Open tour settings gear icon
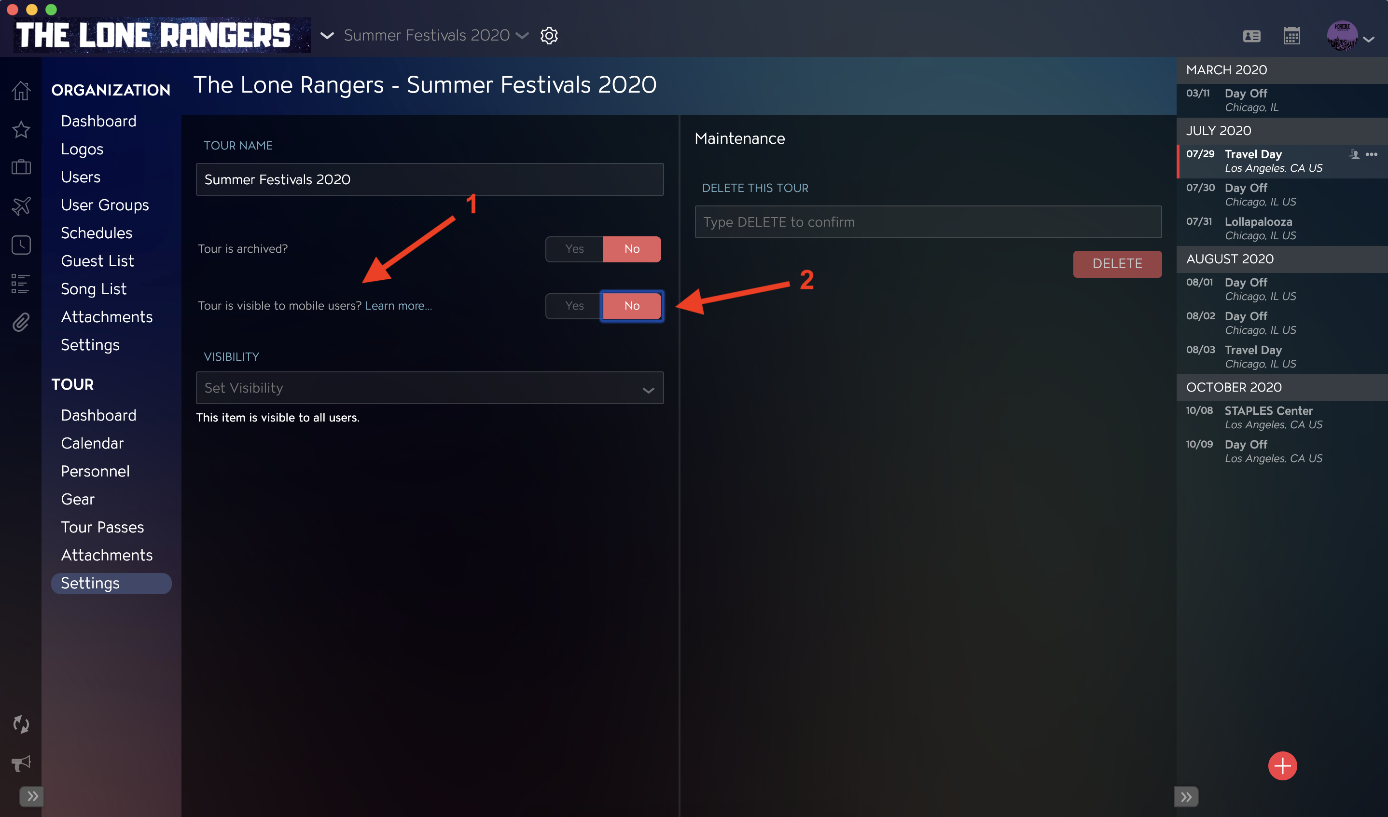Viewport: 1388px width, 817px height. coord(549,36)
